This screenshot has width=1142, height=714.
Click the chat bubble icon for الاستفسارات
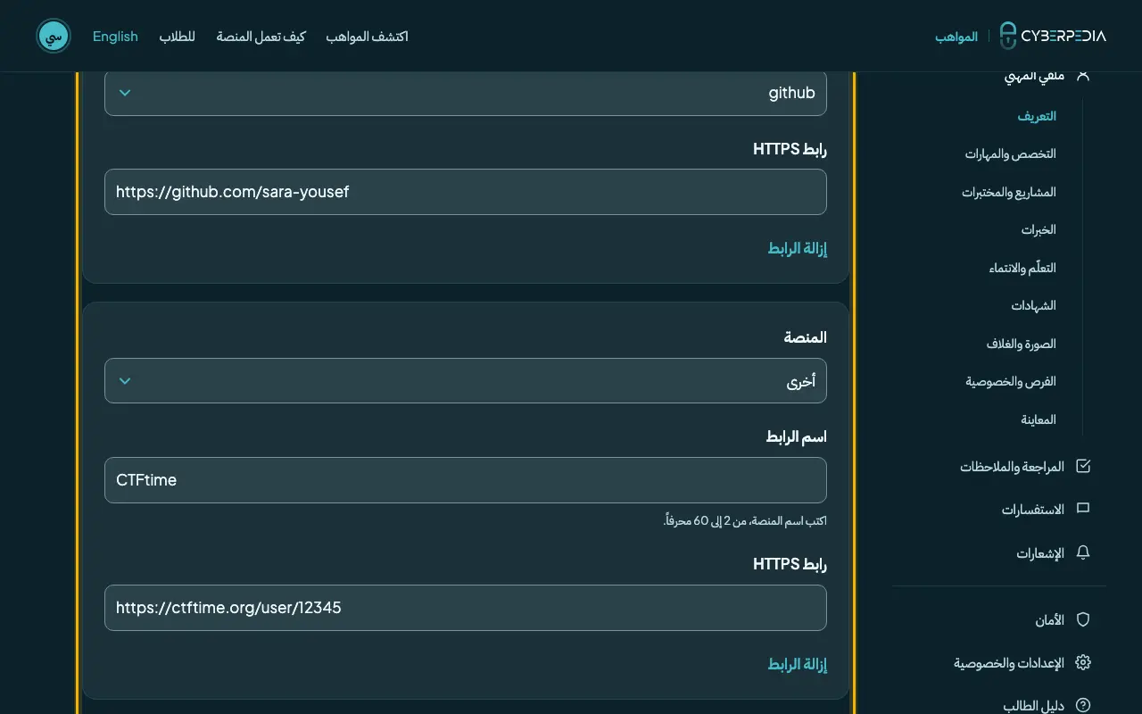[1083, 510]
